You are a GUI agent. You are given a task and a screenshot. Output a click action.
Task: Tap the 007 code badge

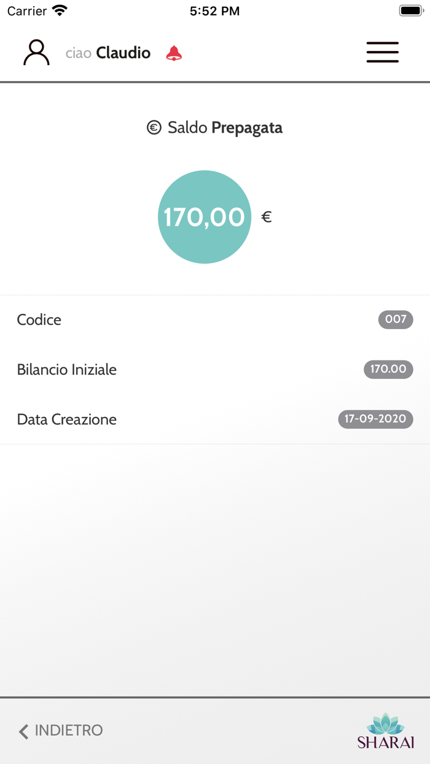pos(396,319)
